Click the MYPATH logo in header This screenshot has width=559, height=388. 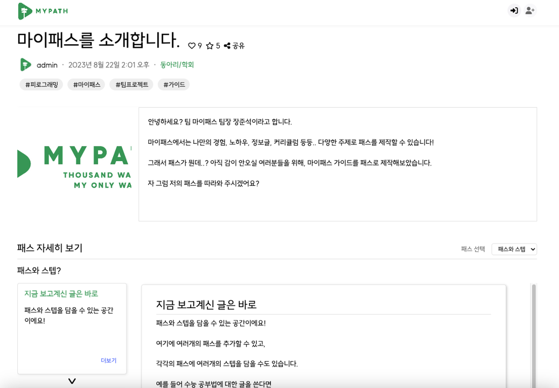[43, 11]
